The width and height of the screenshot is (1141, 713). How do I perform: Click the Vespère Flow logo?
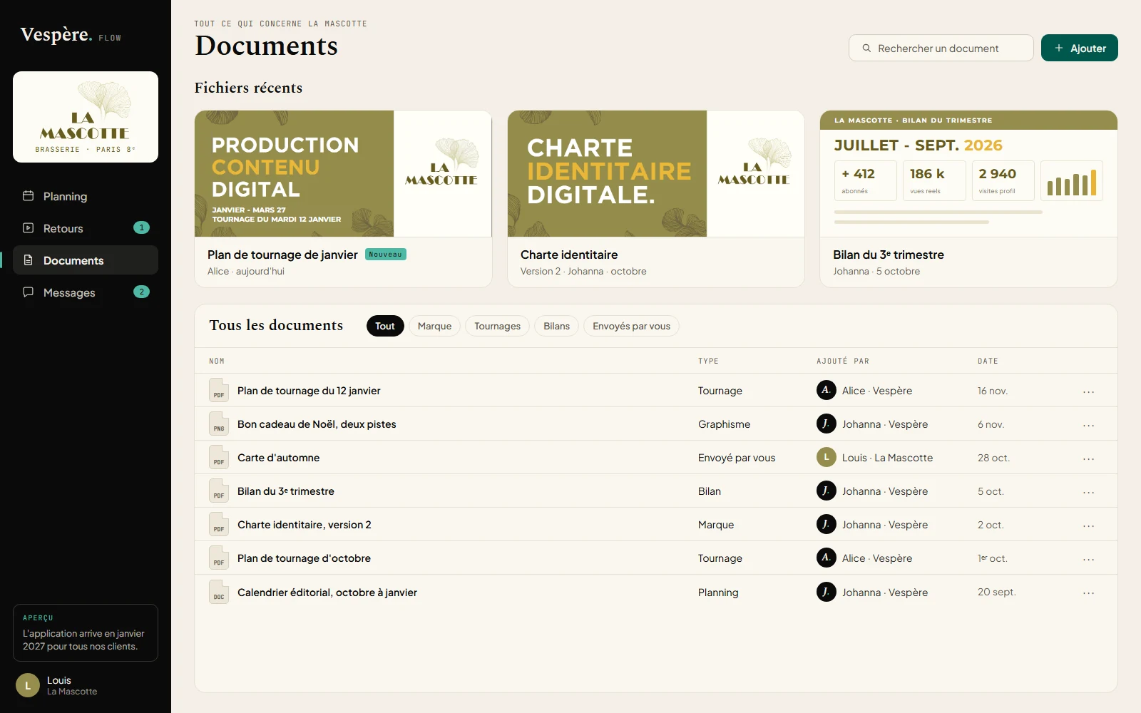pos(71,35)
